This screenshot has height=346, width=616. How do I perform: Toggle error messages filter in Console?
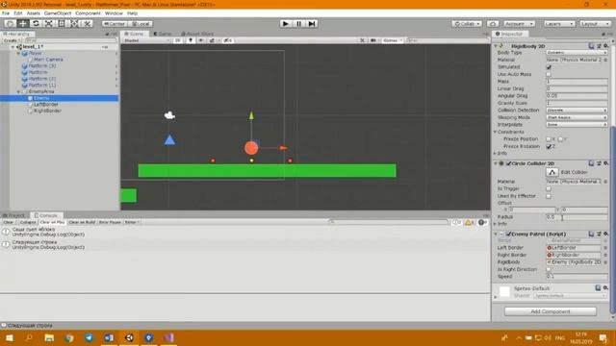(482, 222)
